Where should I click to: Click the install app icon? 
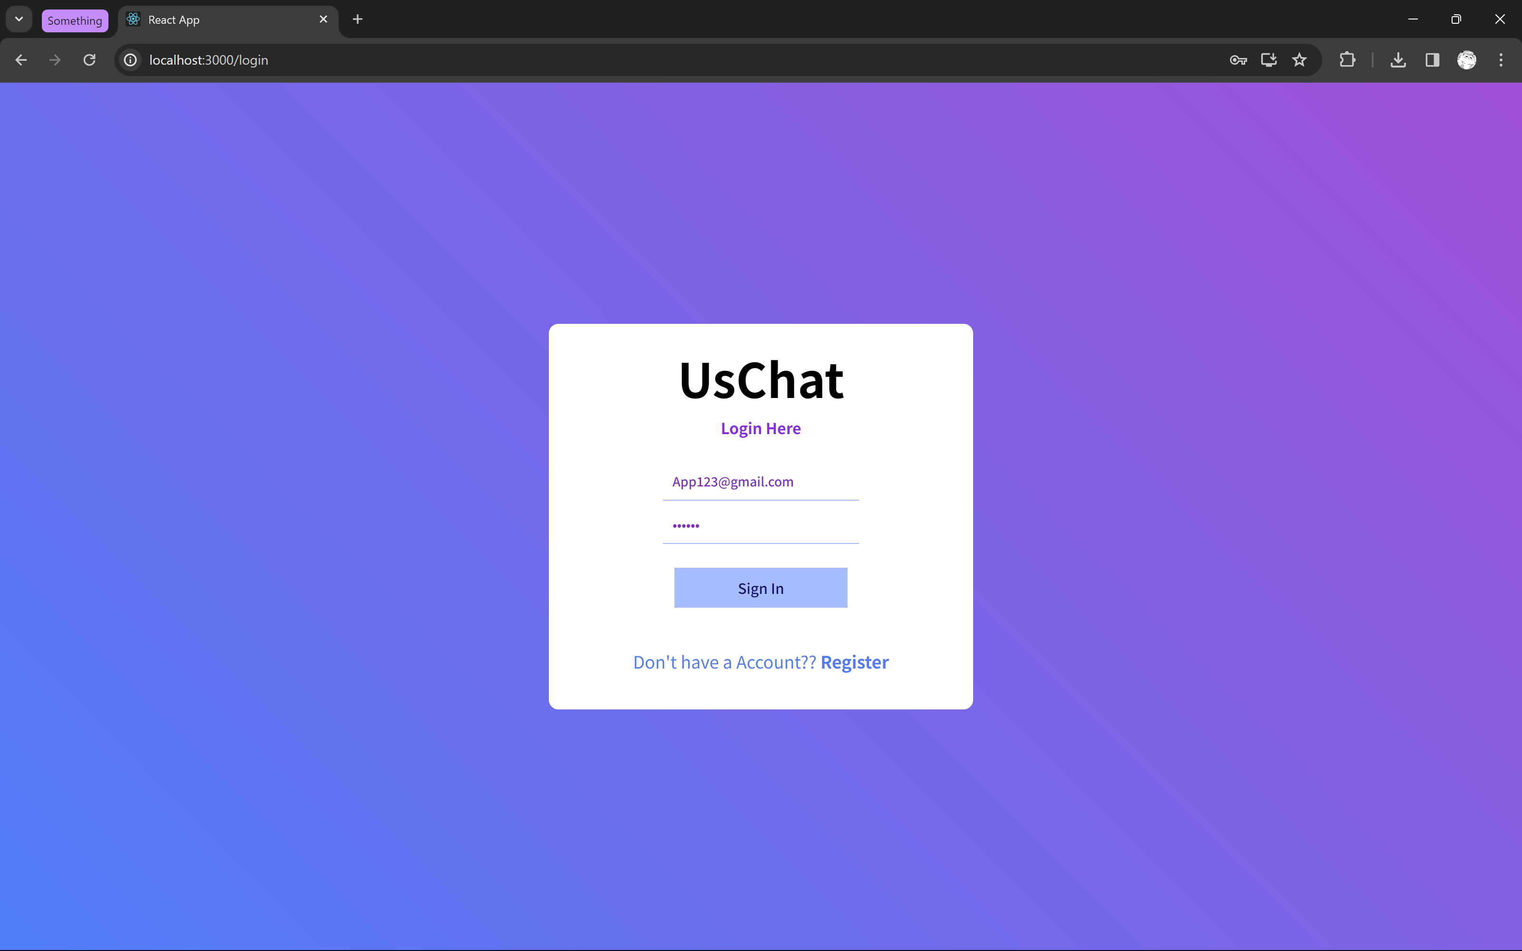pos(1268,60)
